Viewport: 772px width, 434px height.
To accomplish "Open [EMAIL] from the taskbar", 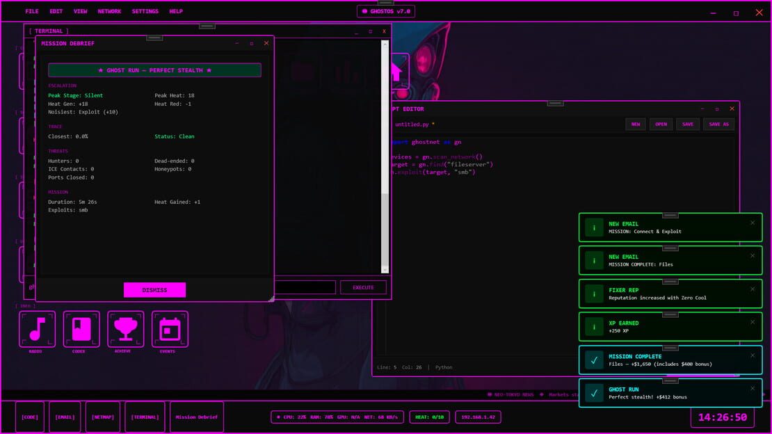I will (65, 417).
